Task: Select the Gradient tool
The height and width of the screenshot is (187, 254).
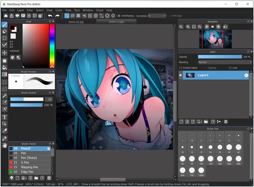Action: pos(4,74)
